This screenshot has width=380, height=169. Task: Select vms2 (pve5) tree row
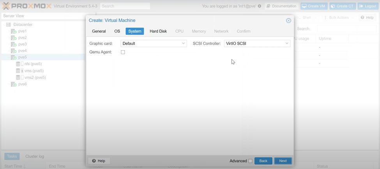[44, 77]
